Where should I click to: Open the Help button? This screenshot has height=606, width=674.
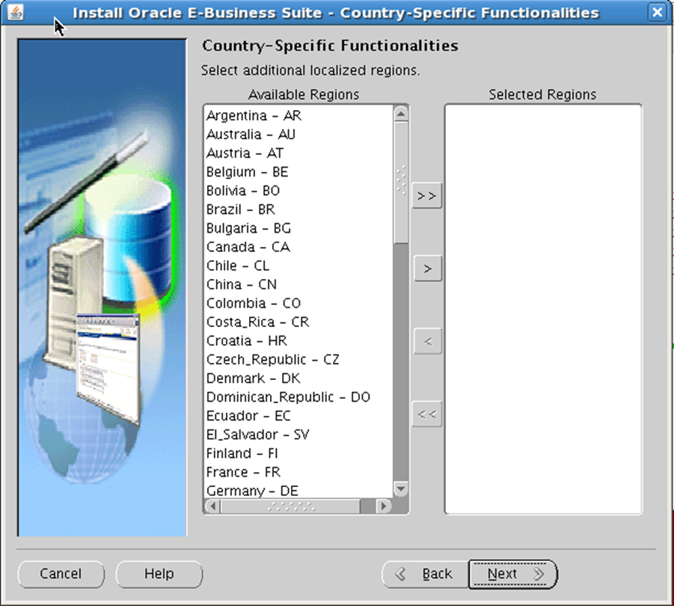tap(159, 574)
